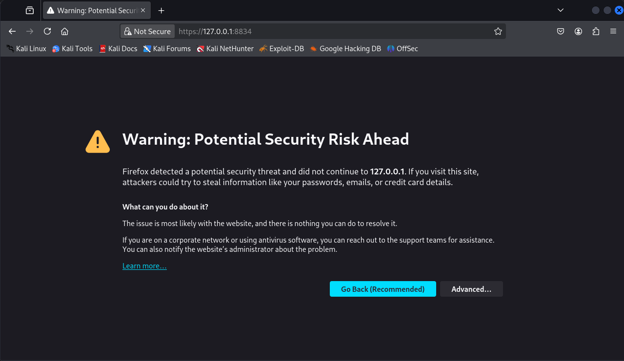The height and width of the screenshot is (361, 624).
Task: Click the browser back arrow
Action: [x=12, y=31]
